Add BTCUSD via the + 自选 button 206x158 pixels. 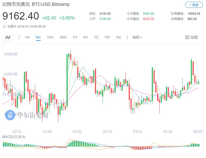[194, 5]
